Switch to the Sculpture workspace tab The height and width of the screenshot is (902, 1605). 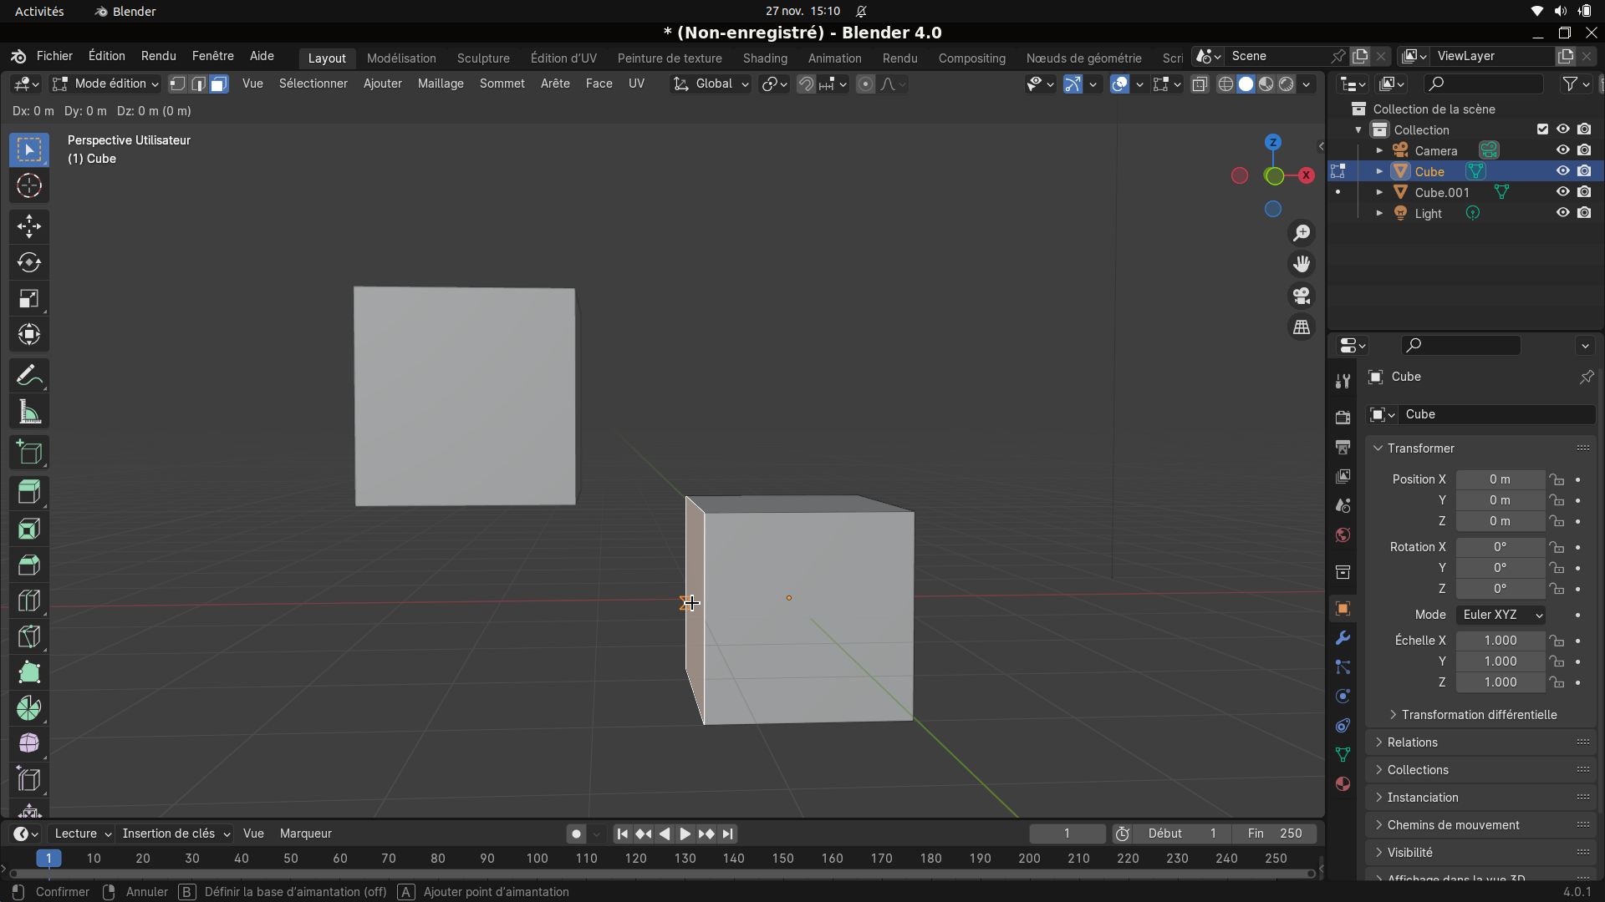(x=483, y=58)
